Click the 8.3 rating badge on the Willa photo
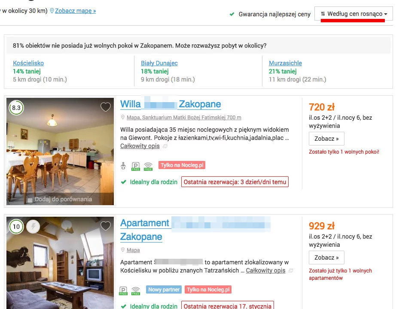 tap(16, 108)
